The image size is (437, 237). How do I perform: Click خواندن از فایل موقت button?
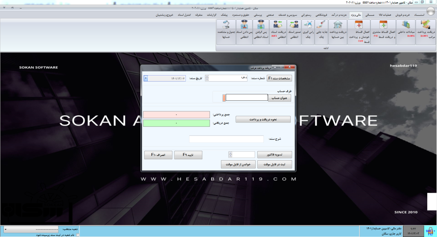pos(238,164)
